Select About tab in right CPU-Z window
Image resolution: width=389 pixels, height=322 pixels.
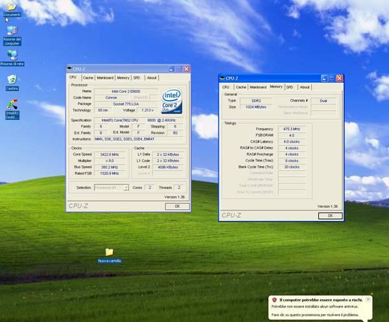click(304, 87)
